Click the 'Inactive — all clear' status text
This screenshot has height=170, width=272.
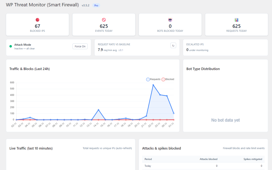pos(24,49)
